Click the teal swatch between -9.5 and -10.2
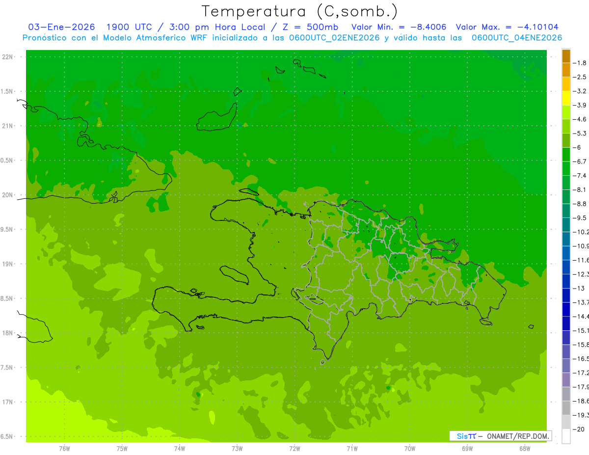 click(566, 225)
